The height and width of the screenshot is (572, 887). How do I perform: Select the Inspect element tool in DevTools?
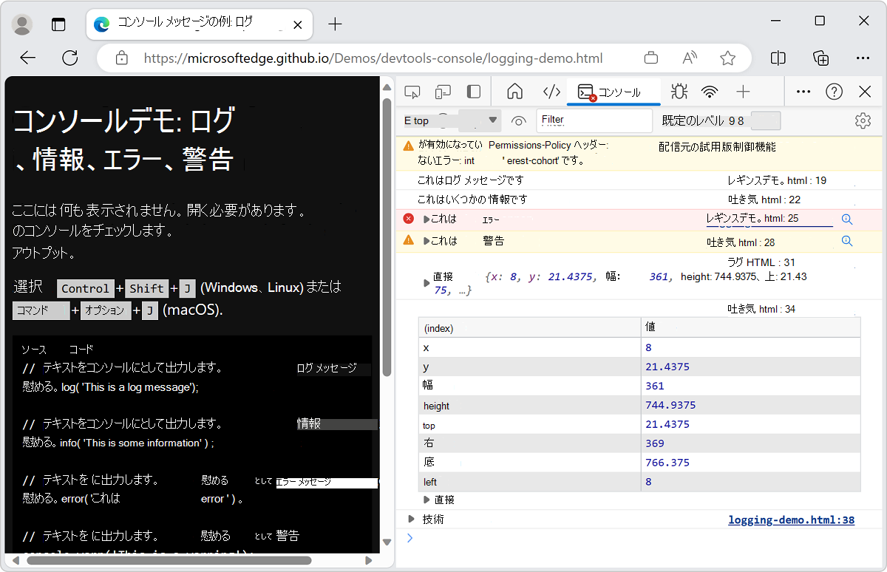pos(412,91)
